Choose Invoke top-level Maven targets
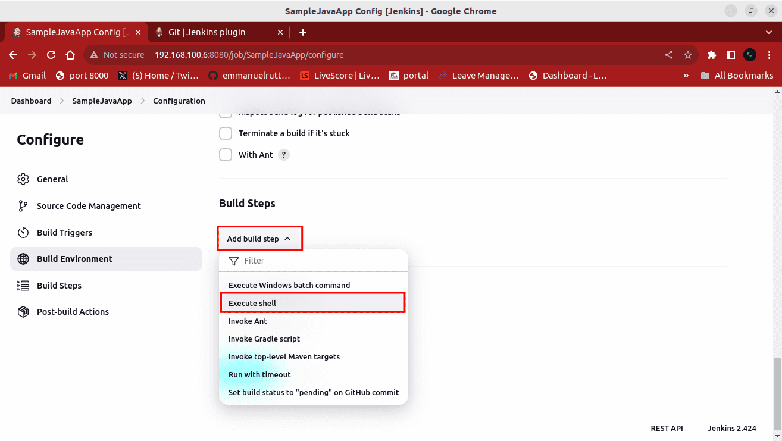The width and height of the screenshot is (782, 441). (x=284, y=357)
